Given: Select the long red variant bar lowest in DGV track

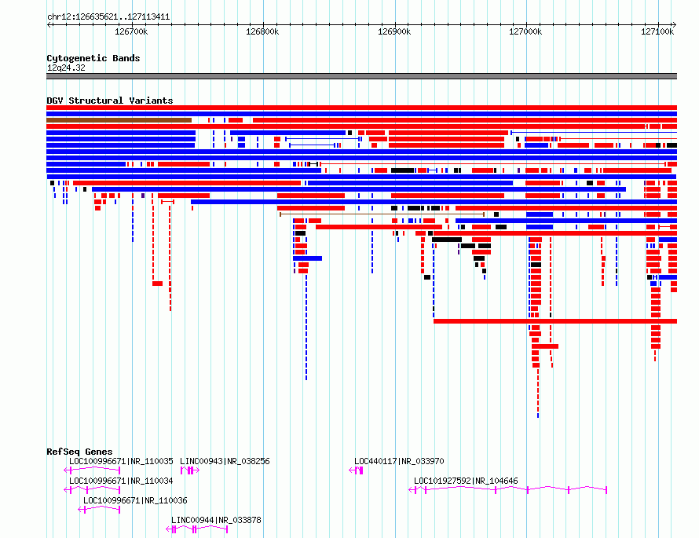Looking at the screenshot, I should point(555,321).
